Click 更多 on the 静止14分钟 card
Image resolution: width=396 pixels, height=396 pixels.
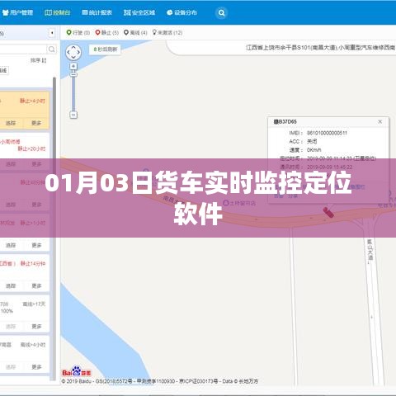[x=36, y=285]
